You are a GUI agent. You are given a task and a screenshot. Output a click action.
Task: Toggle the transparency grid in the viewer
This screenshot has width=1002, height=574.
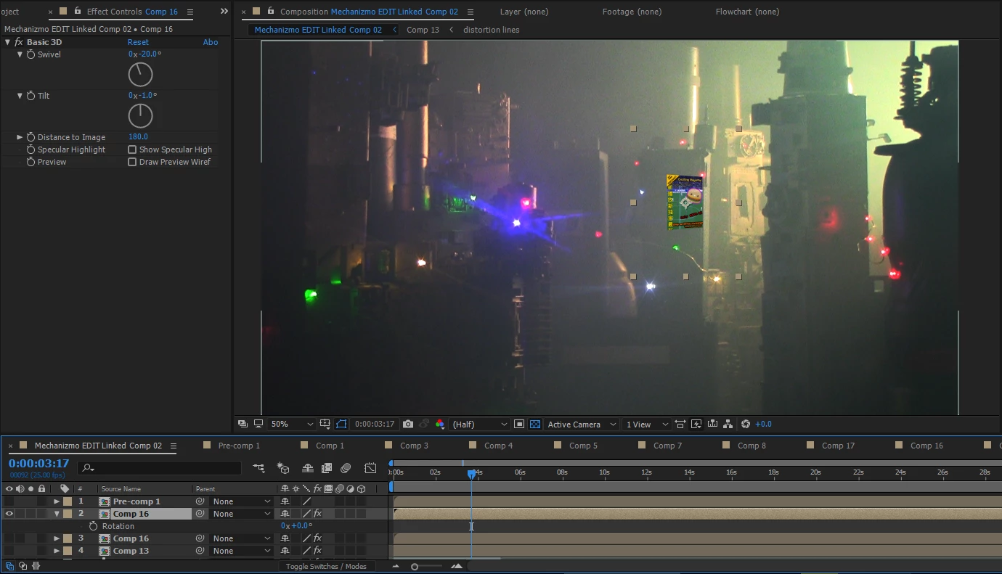[535, 425]
